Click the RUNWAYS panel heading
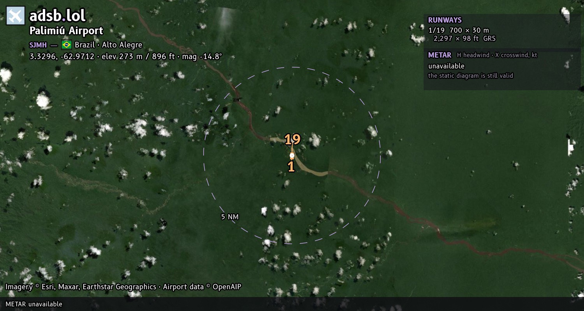The height and width of the screenshot is (311, 584). pyautogui.click(x=445, y=20)
